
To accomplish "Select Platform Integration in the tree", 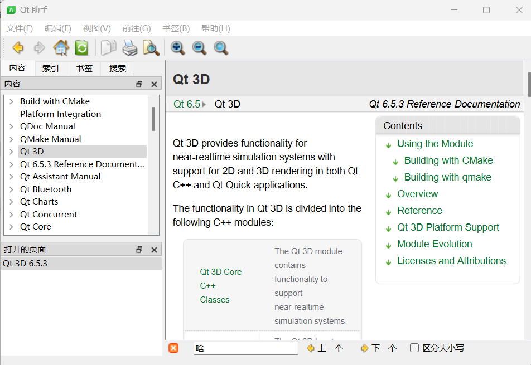I will click(61, 114).
